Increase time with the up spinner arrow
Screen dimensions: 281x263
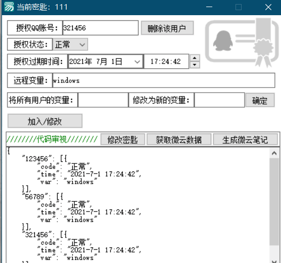click(195, 58)
